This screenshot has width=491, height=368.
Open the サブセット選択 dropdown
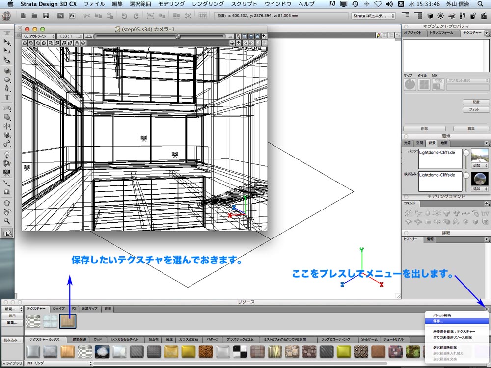[x=467, y=80]
